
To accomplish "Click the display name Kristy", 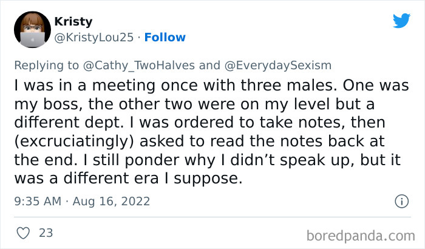I will [73, 22].
